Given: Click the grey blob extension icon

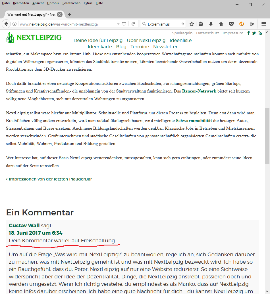Looking at the screenshot, I should tap(252, 24).
